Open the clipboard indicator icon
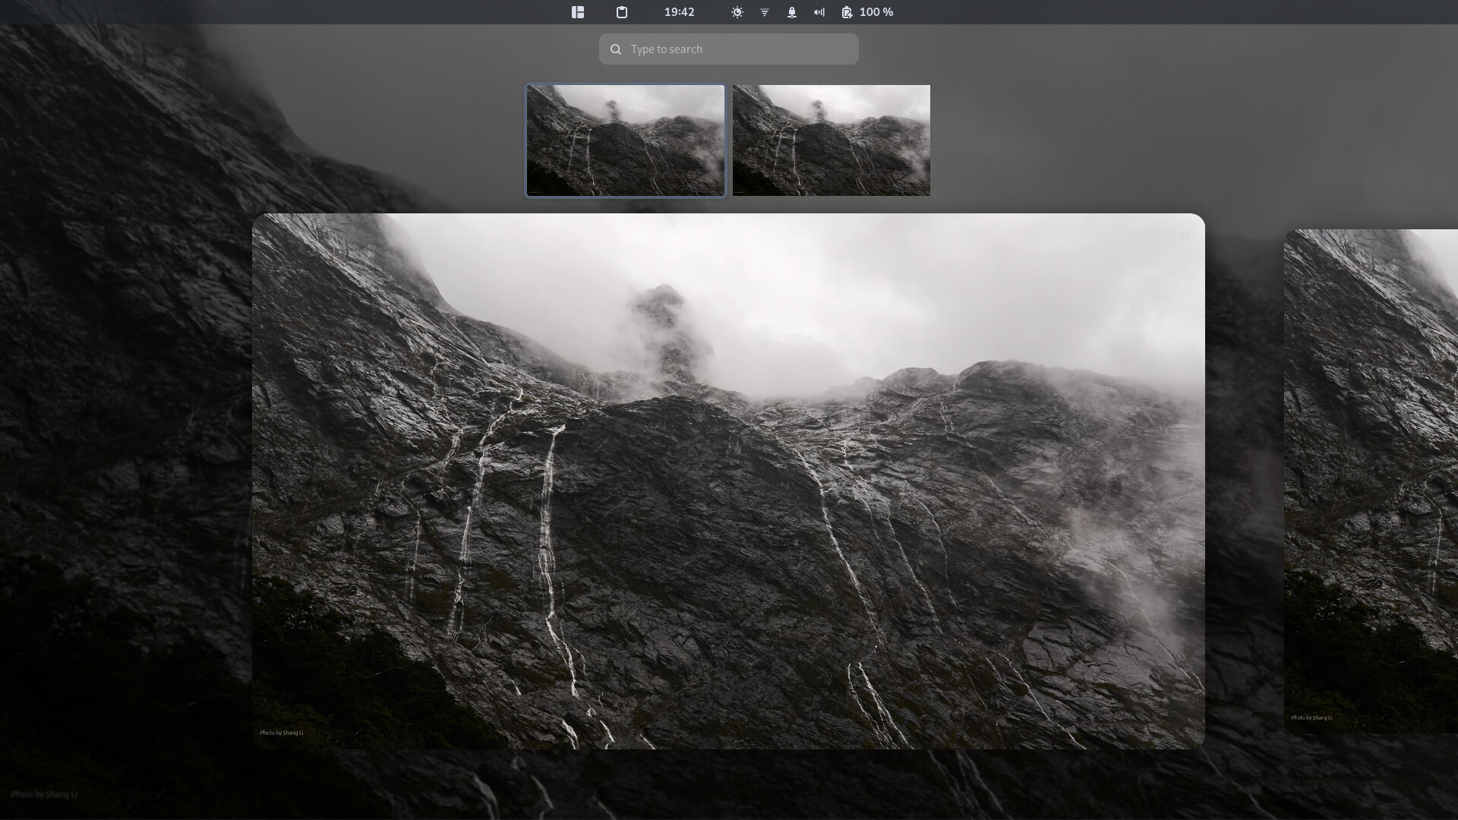Screen dimensions: 1458x820 pos(622,12)
